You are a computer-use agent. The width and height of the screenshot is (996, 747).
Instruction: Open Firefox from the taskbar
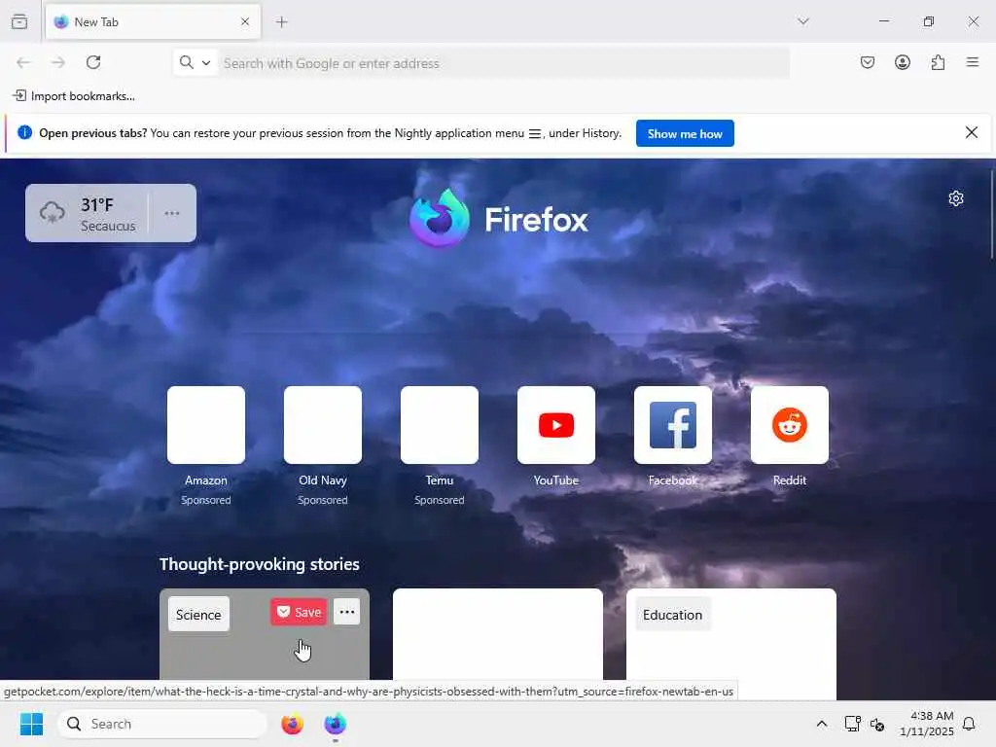click(x=292, y=724)
